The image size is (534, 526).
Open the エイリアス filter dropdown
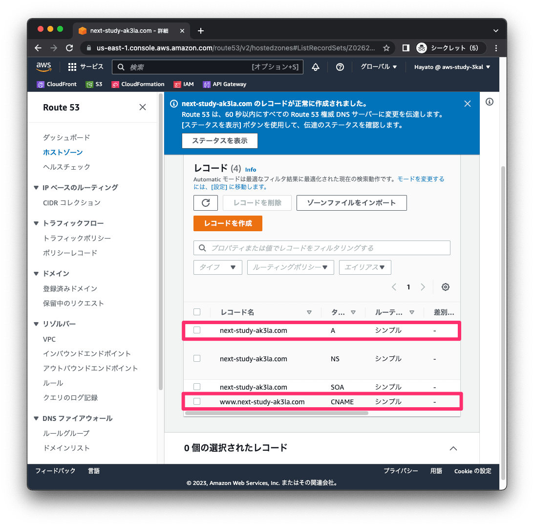click(x=365, y=267)
